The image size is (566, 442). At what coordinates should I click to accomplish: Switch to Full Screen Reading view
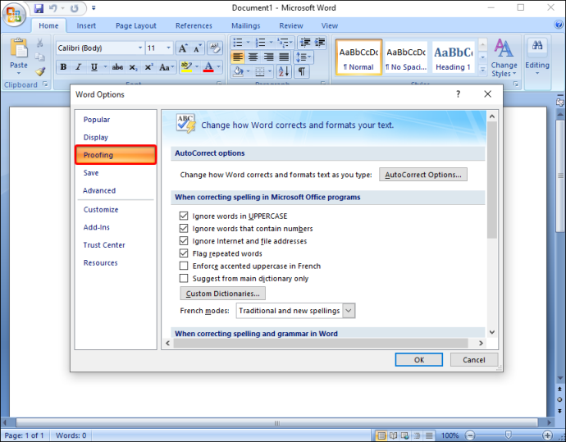(x=393, y=435)
